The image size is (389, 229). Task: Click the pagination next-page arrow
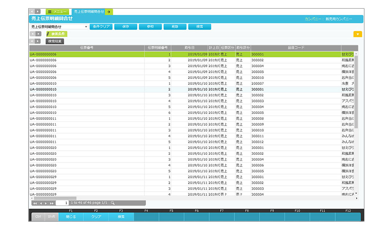coord(46,203)
